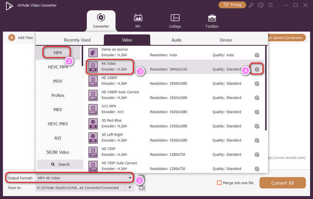
Task: Click the Save to path field
Action: coord(80,188)
